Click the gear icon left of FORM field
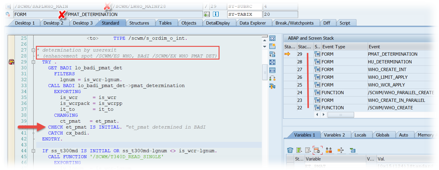Screen dimensions: 439x170 tap(8, 14)
